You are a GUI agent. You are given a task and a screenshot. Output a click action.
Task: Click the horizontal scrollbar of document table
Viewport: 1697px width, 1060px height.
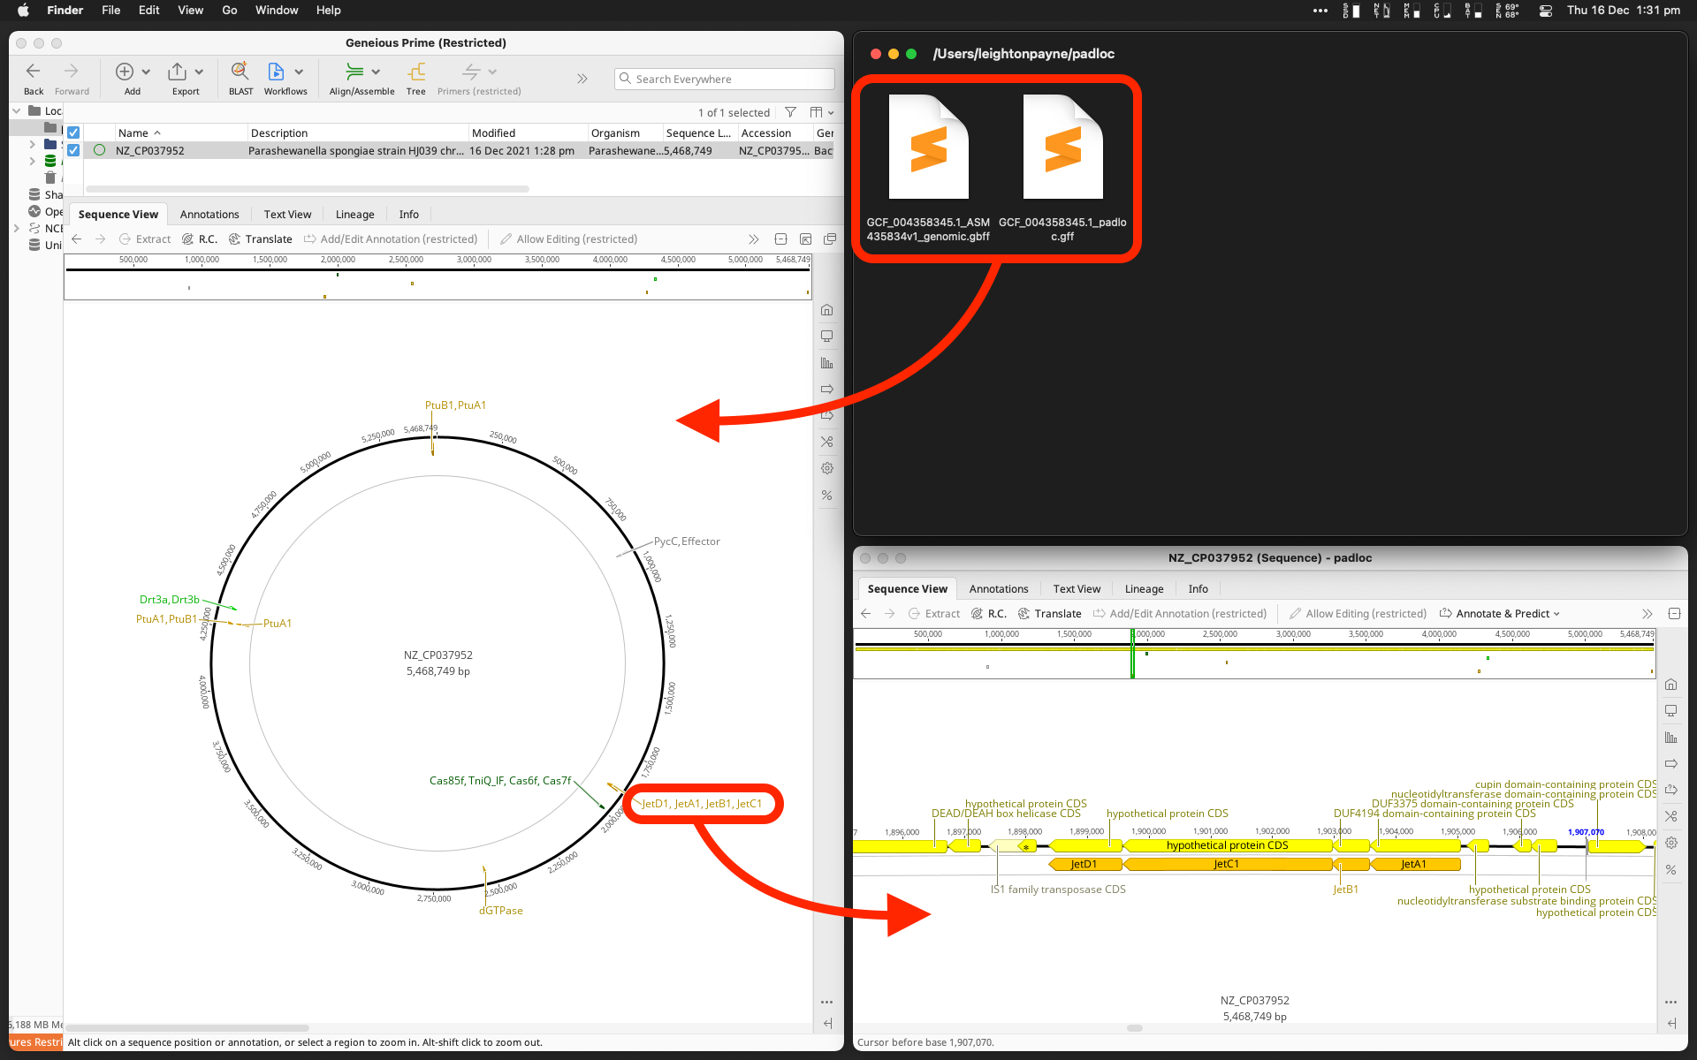coord(307,189)
